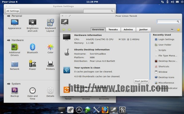Open Desktop Icons from Recently Used
Screen dimensions: 184x114
pos(164,77)
